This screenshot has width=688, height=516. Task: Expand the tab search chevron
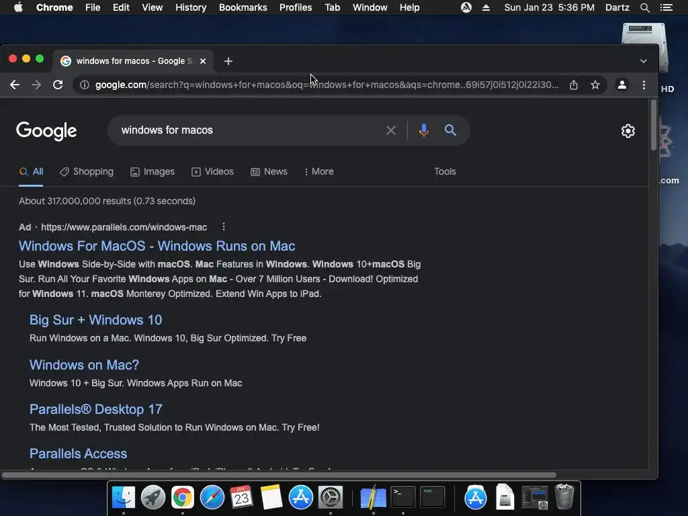pyautogui.click(x=643, y=61)
